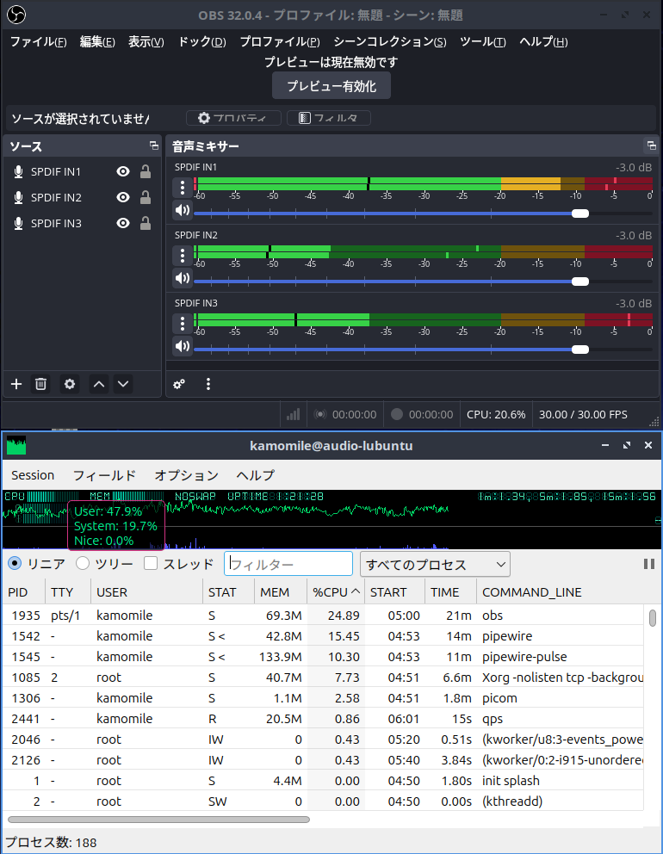Image resolution: width=663 pixels, height=854 pixels.
Task: Open SPDIF IN2 three-dot options menu
Action: (x=182, y=256)
